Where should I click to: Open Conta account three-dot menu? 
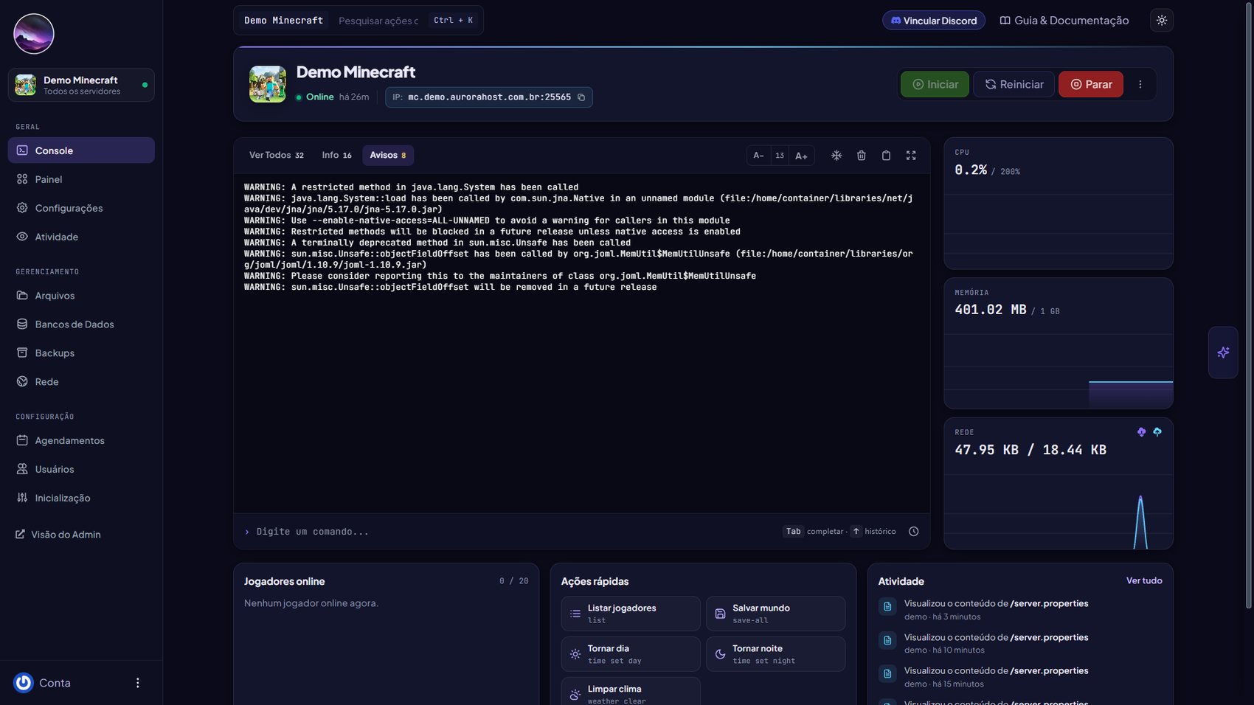pyautogui.click(x=137, y=683)
